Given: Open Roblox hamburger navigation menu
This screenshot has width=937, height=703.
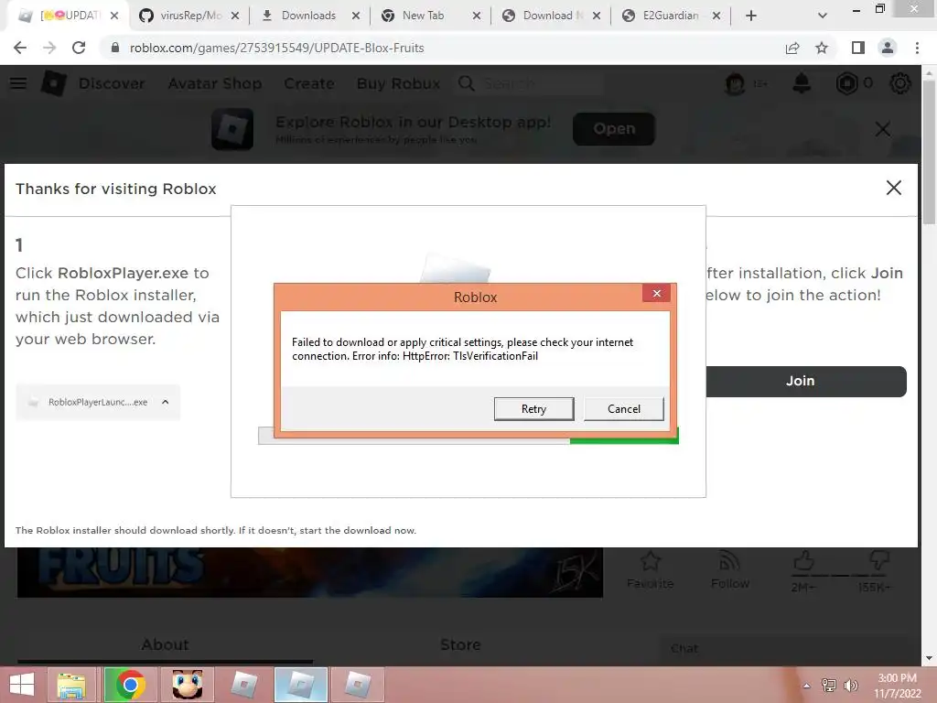Looking at the screenshot, I should pos(18,83).
